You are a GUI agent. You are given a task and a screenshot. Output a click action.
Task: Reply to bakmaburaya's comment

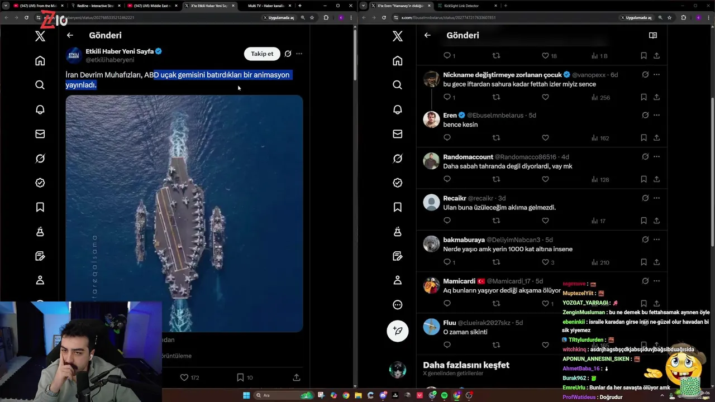point(447,262)
